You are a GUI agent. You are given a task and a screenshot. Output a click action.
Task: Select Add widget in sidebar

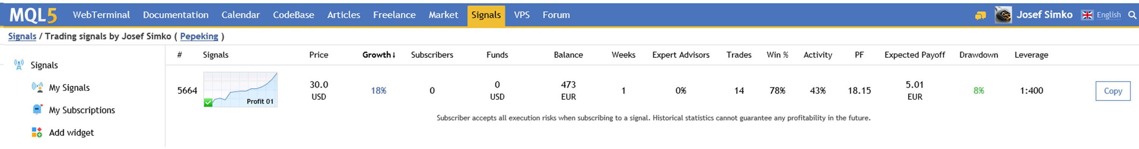click(x=71, y=133)
